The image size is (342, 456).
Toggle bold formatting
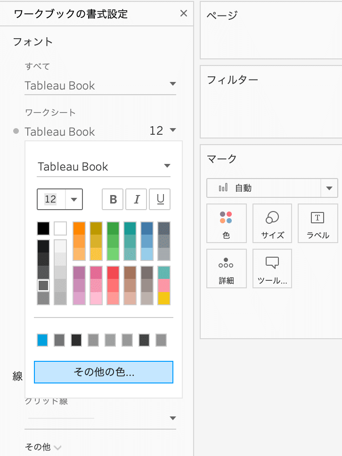(x=113, y=199)
